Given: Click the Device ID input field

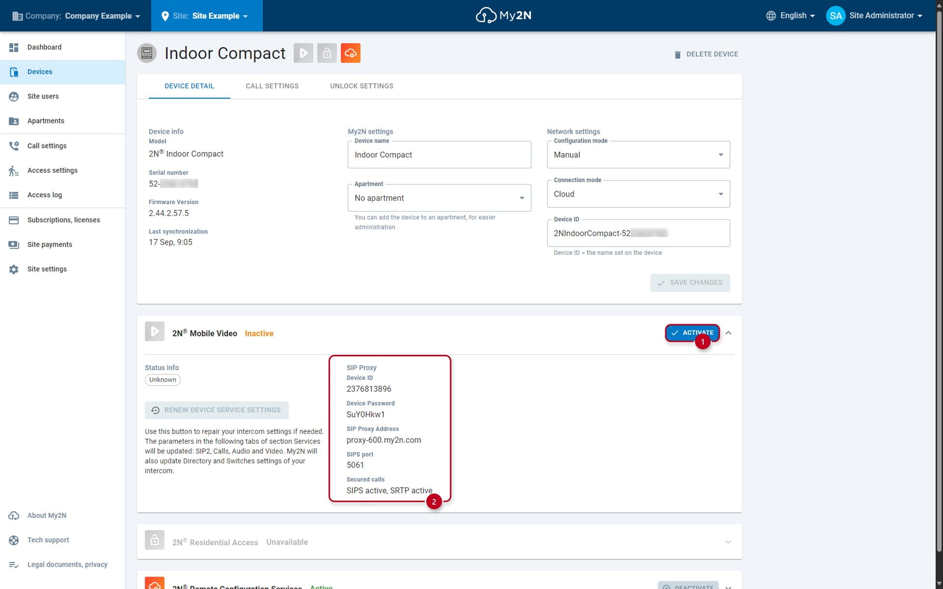Looking at the screenshot, I should 638,233.
